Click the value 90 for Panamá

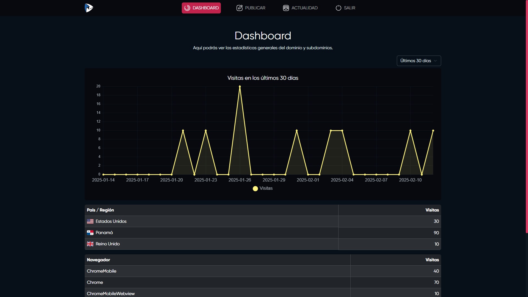tap(436, 233)
